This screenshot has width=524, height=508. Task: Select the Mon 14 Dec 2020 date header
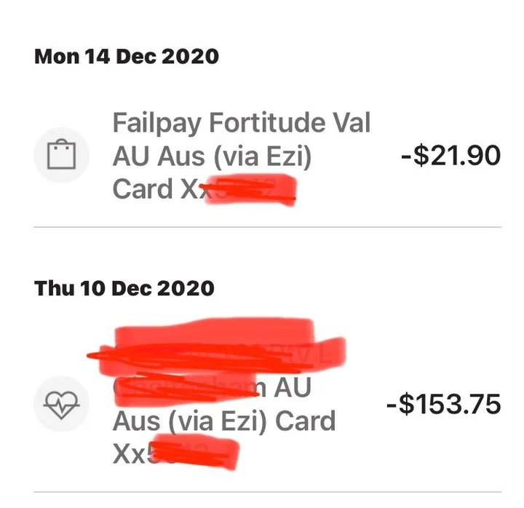click(127, 56)
